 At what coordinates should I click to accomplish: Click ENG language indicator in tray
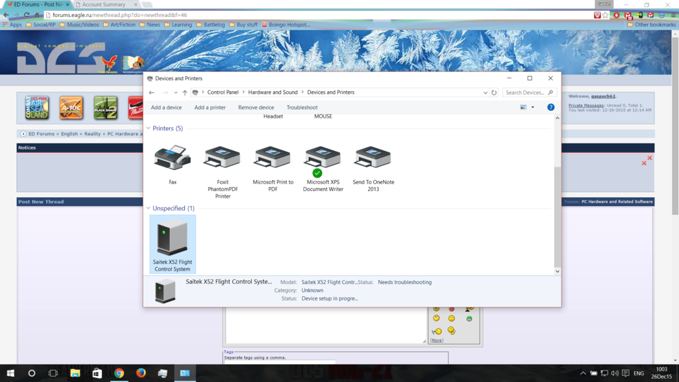point(639,373)
